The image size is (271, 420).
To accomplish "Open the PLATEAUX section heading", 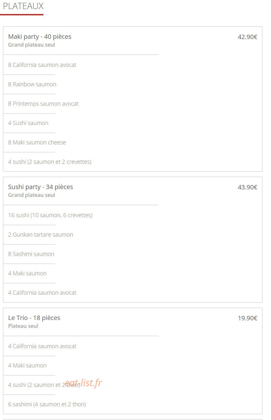I will click(x=23, y=6).
